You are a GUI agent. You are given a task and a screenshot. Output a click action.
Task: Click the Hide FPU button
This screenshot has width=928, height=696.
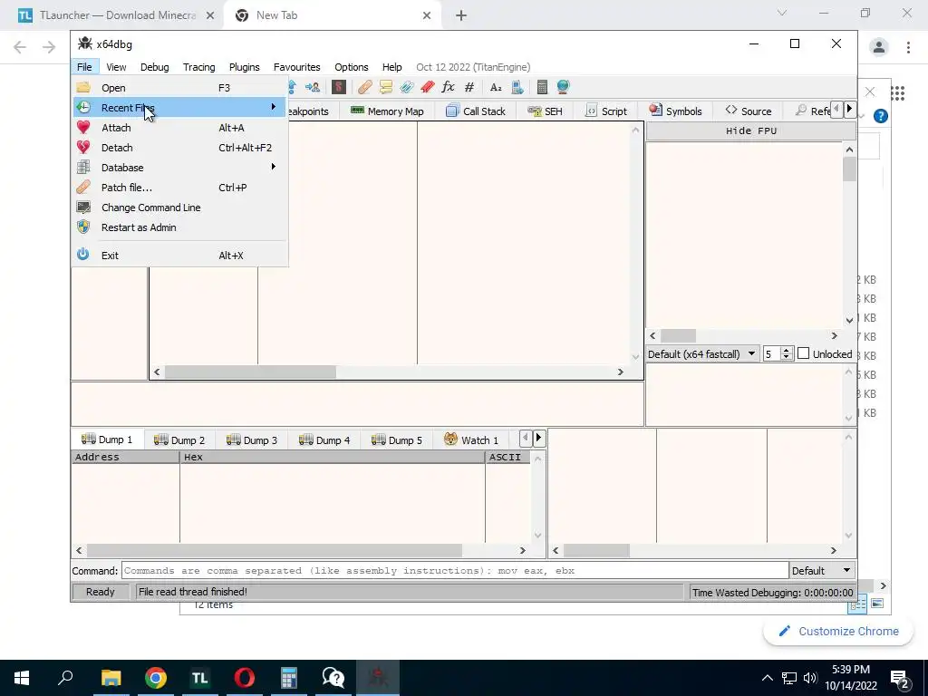pyautogui.click(x=750, y=130)
